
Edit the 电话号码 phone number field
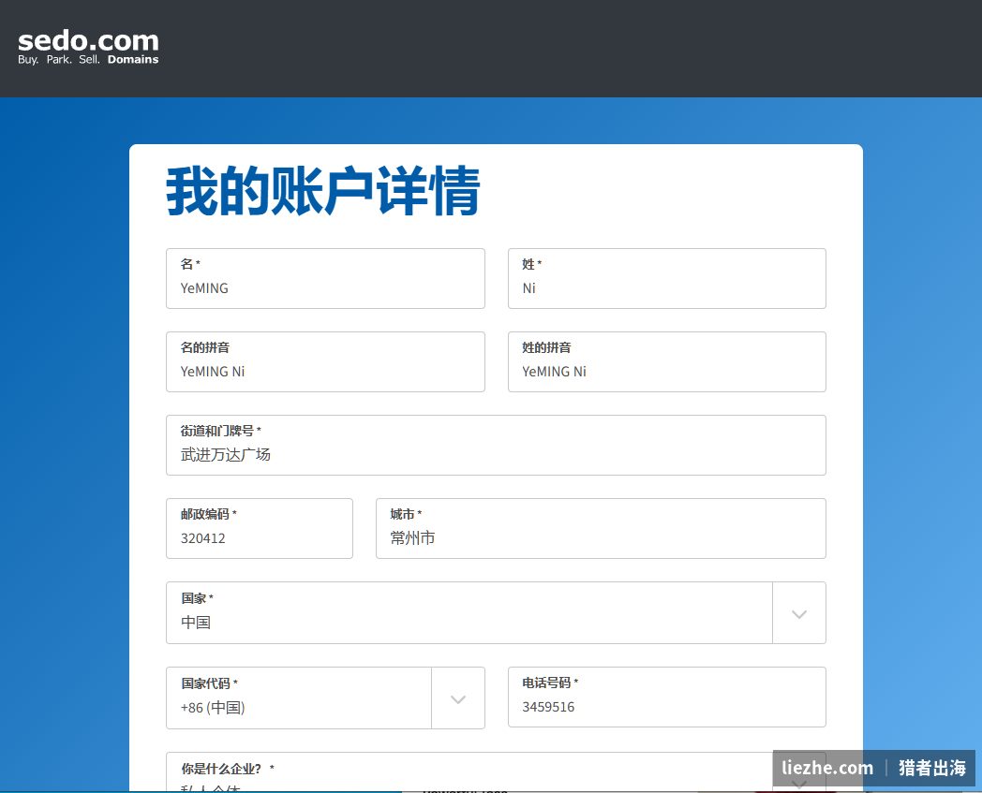[x=667, y=697]
